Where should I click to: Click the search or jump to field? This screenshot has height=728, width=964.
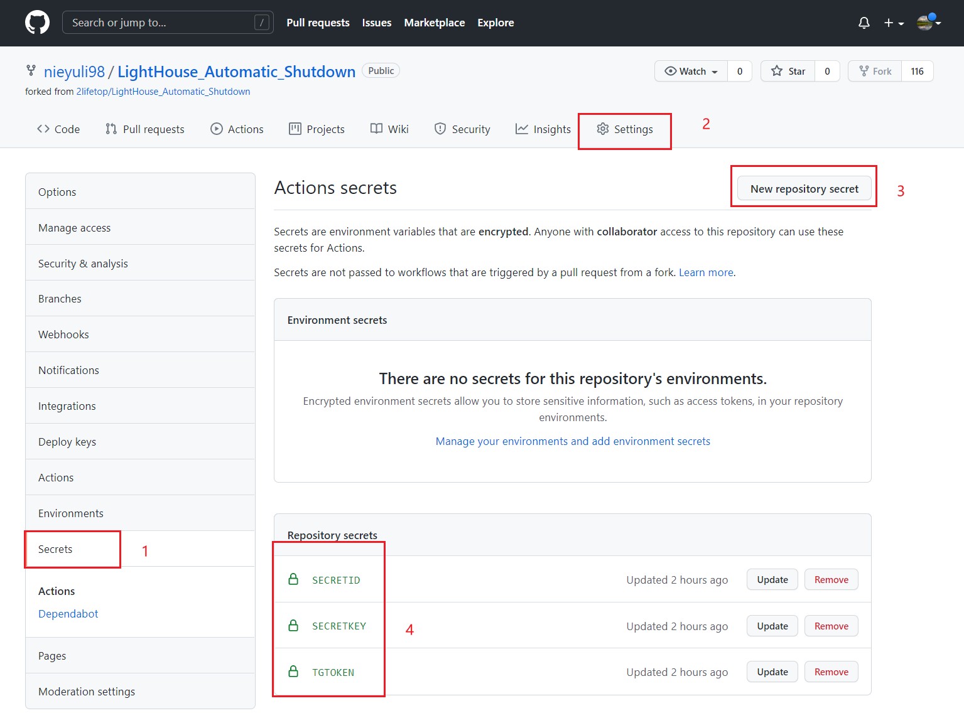tap(168, 23)
